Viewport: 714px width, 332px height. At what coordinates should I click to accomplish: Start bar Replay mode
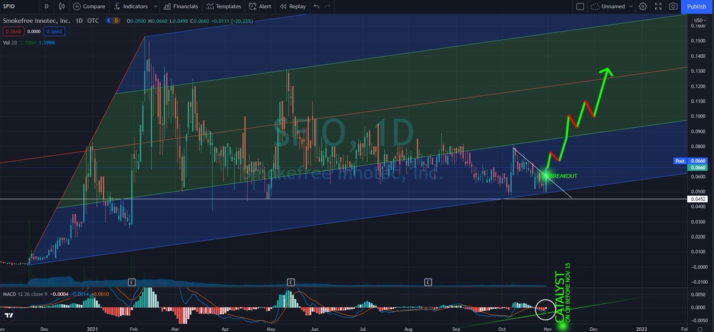(293, 7)
